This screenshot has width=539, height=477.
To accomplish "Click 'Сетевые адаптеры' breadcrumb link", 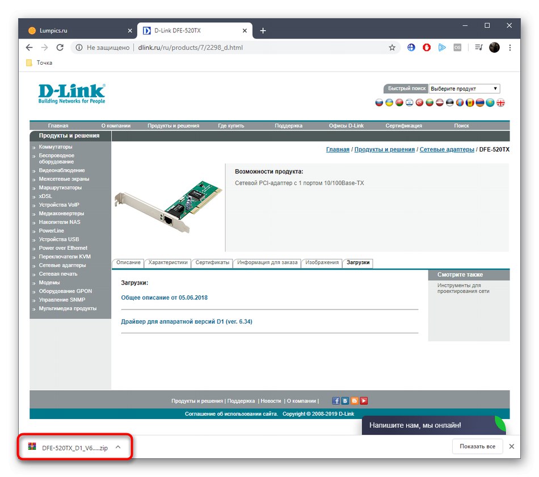I will tap(447, 149).
